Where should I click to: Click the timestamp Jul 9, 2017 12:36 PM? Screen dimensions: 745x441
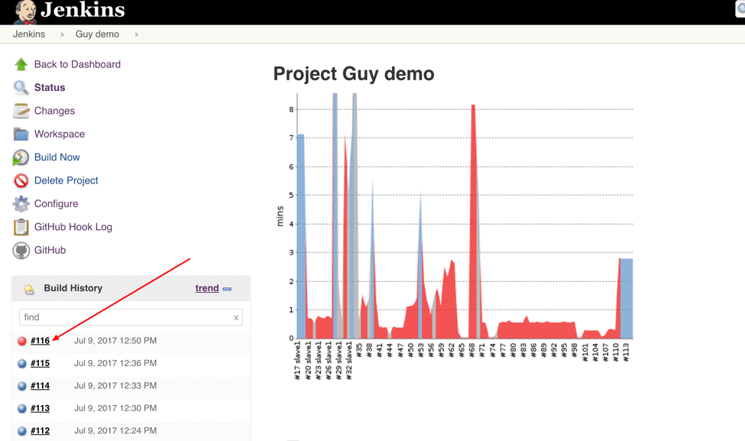click(115, 364)
